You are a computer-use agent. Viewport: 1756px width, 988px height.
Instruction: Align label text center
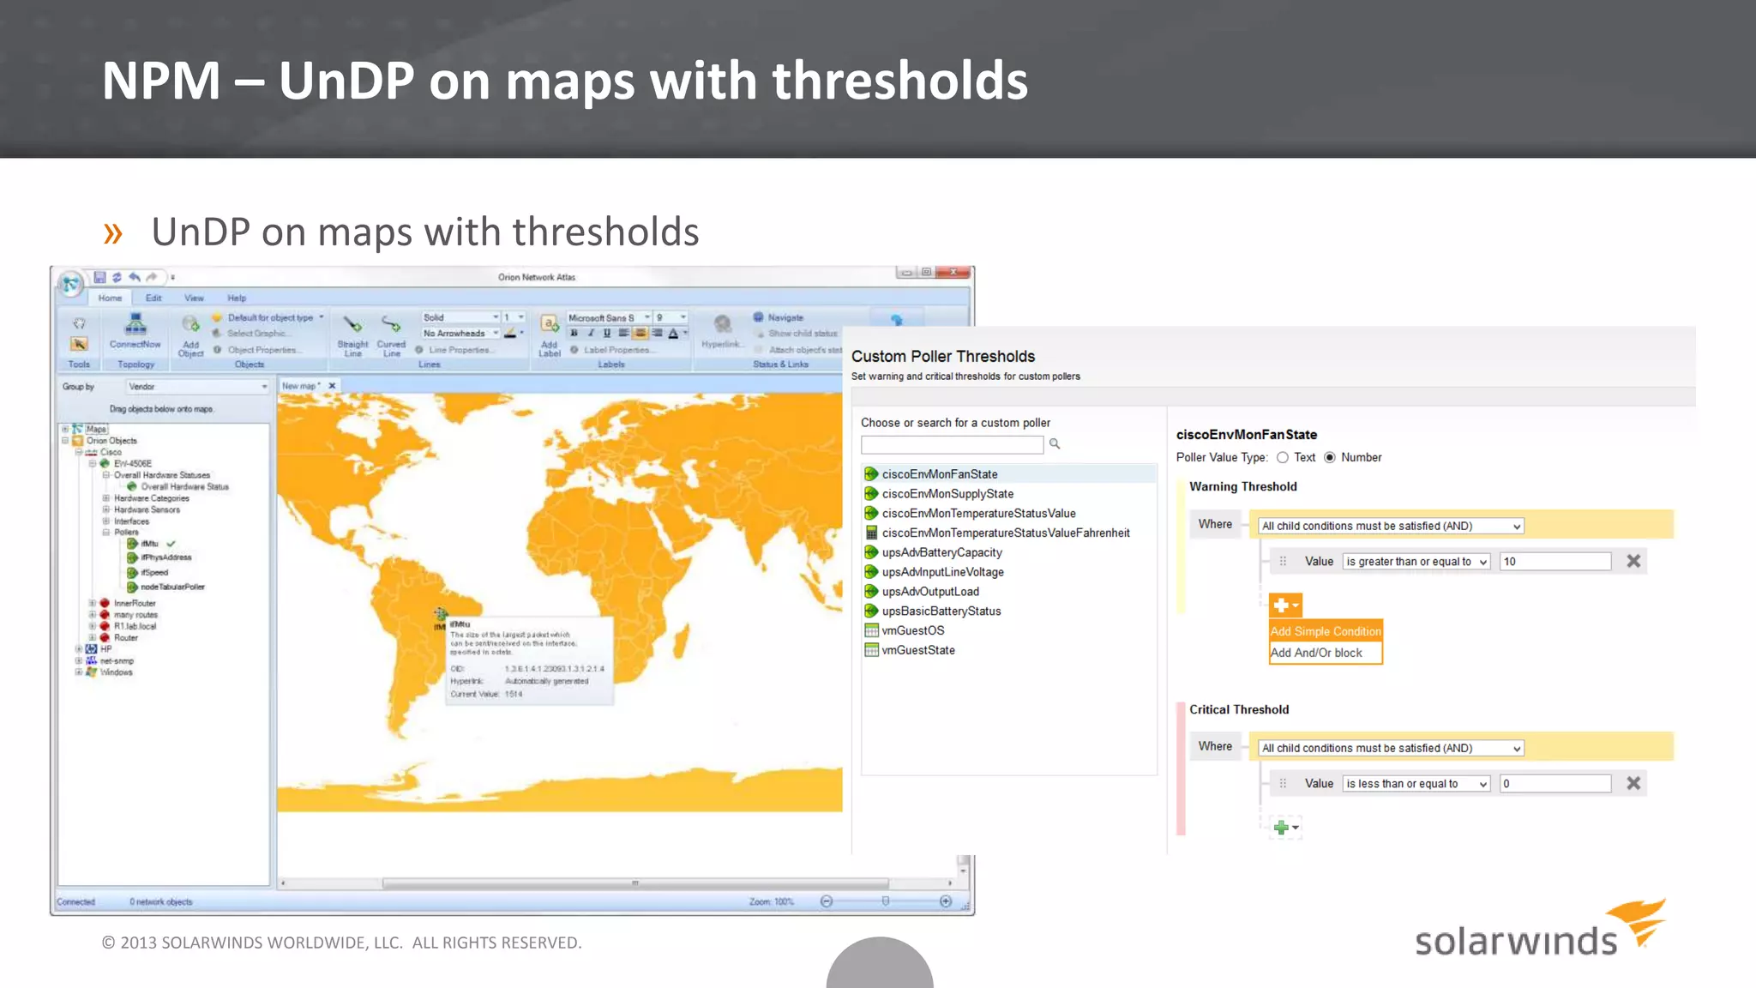(x=640, y=334)
